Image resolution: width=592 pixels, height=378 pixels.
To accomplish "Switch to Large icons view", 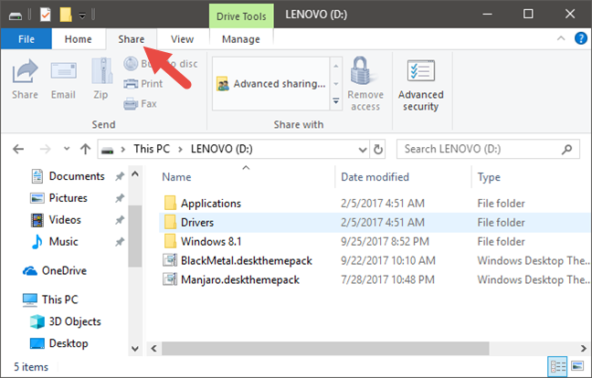I will tap(577, 366).
